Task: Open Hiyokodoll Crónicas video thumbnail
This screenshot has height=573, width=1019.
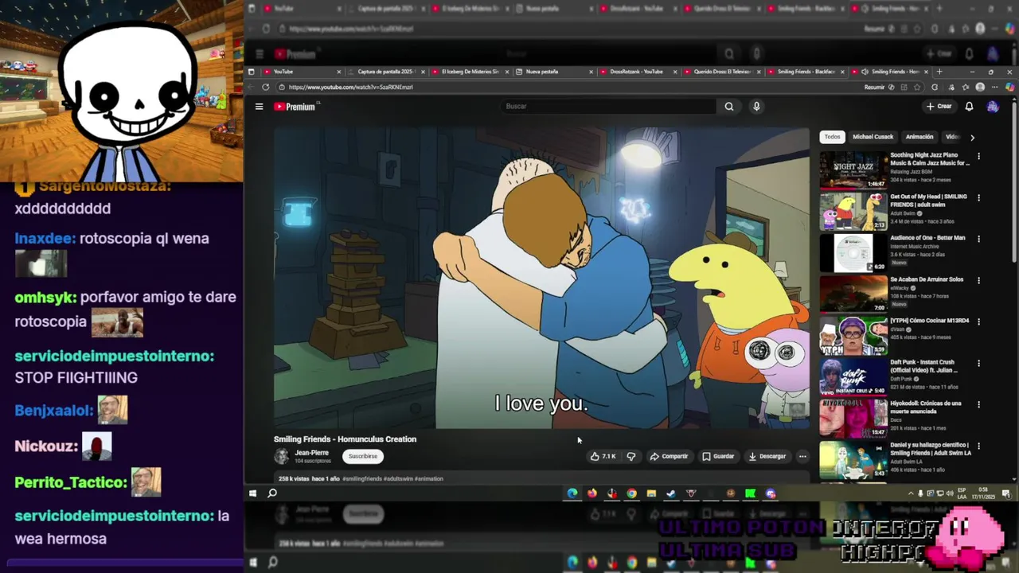Action: tap(853, 418)
